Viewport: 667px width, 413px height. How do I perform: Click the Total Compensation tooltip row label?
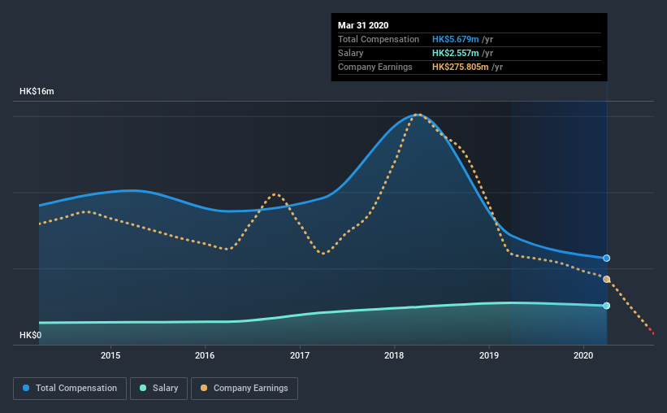pos(378,39)
